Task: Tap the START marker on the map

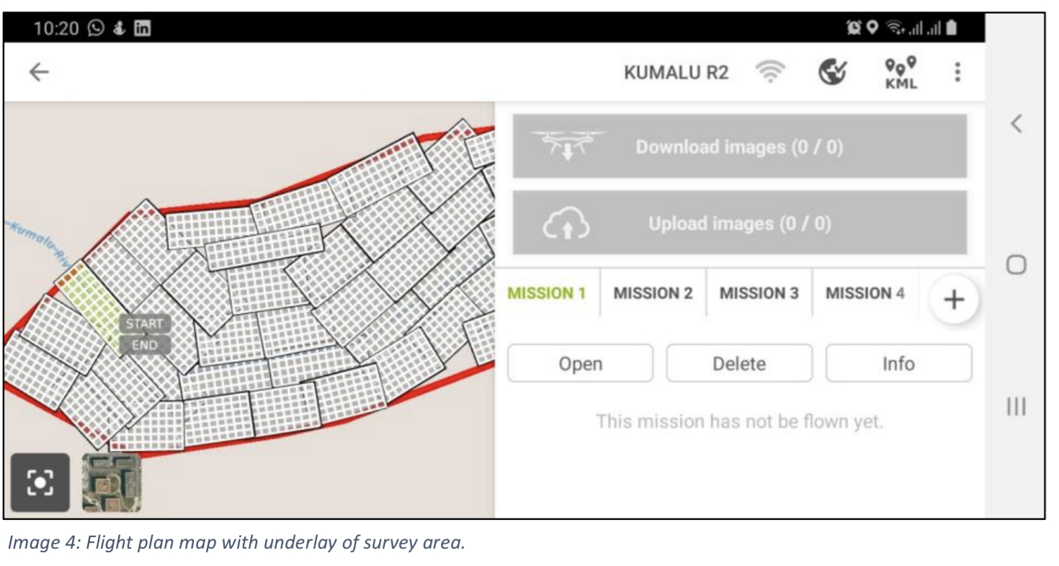Action: 145,323
